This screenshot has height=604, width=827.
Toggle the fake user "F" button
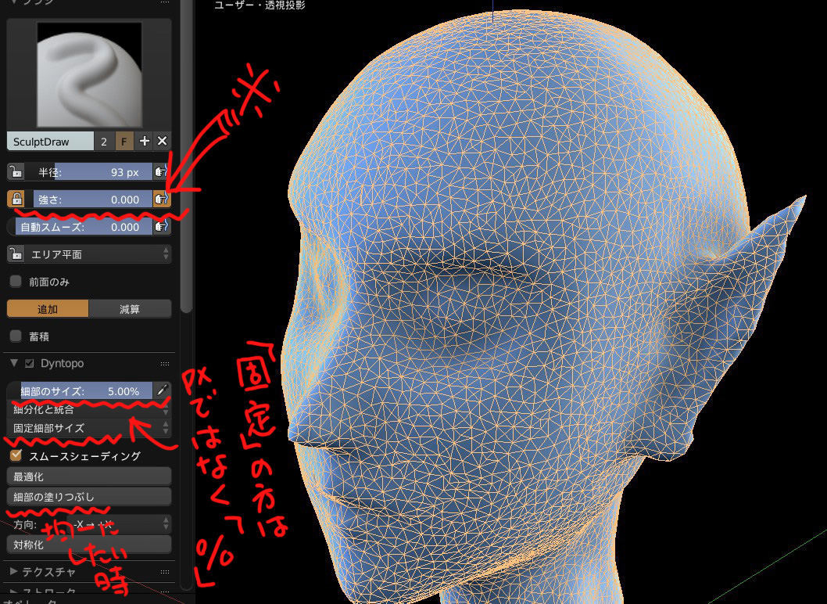[x=124, y=142]
